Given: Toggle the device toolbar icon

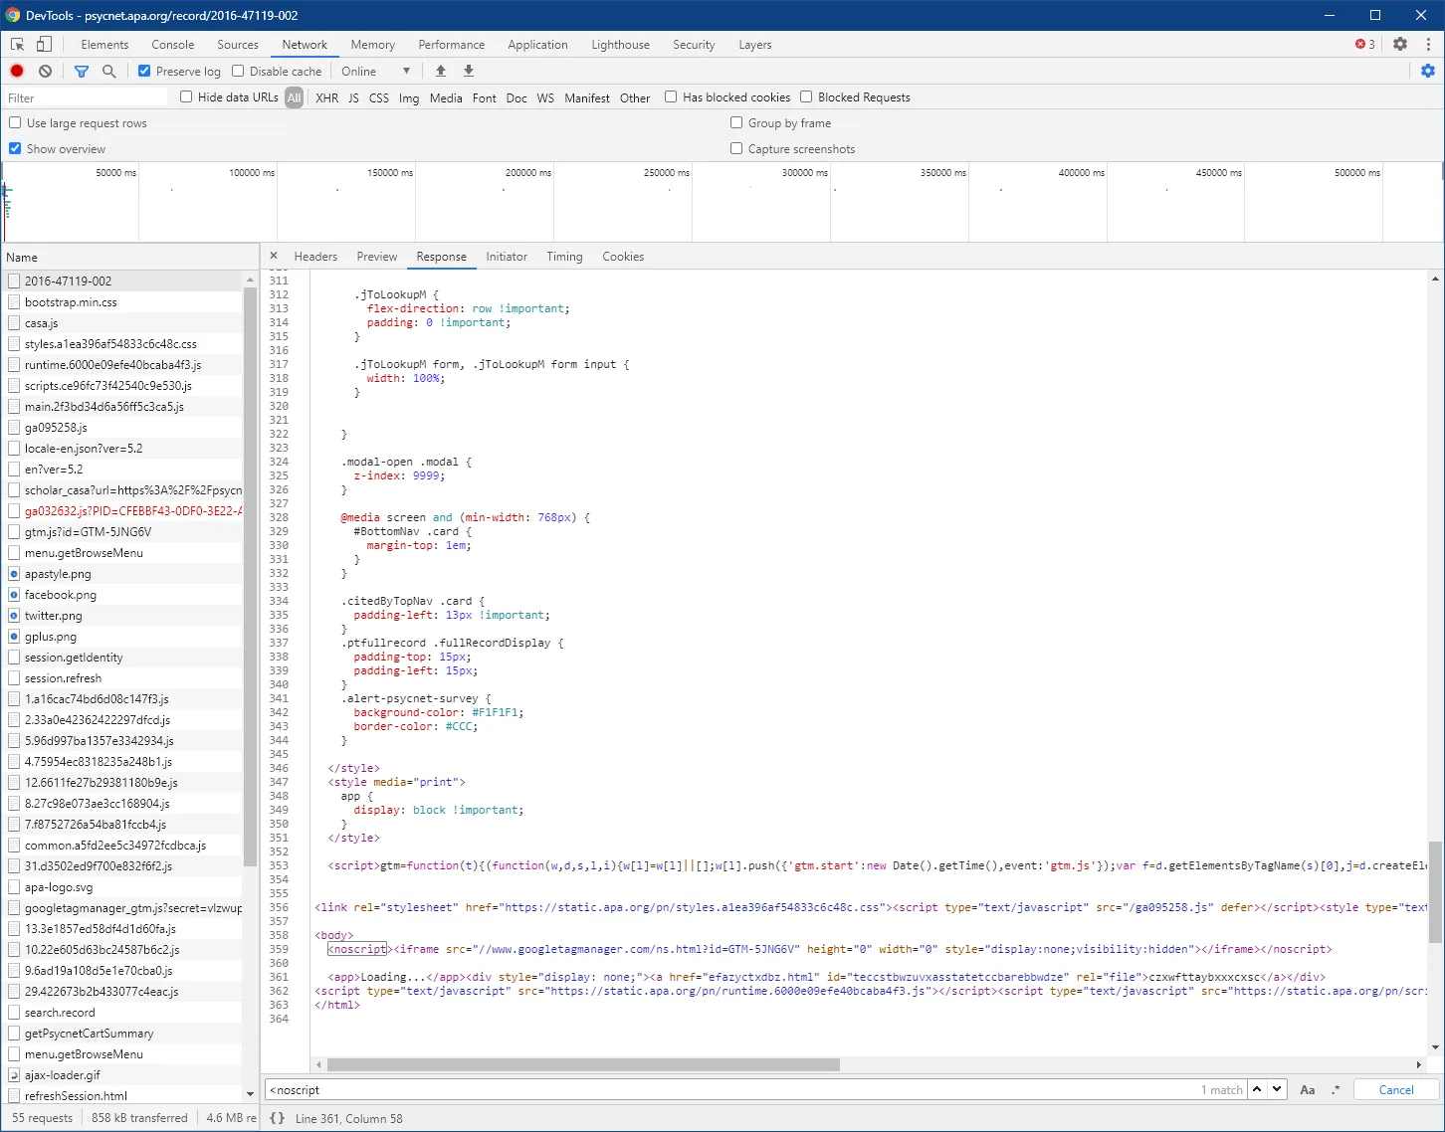Looking at the screenshot, I should coord(45,45).
